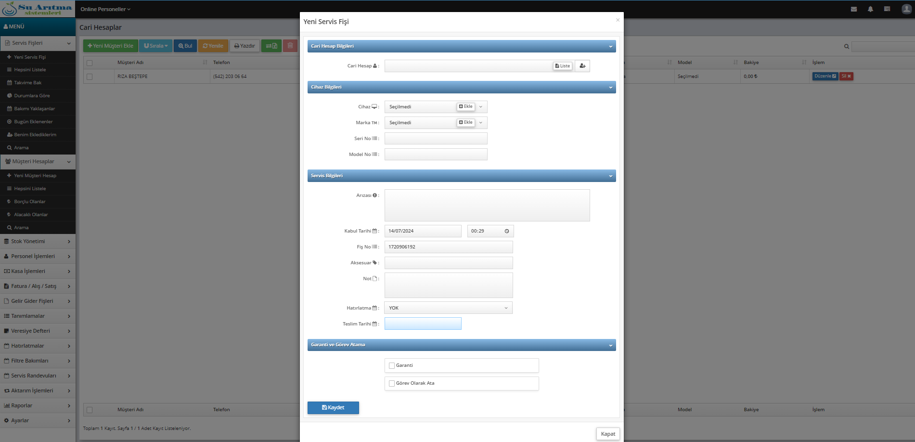Viewport: 915px width, 442px height.
Task: Open the mail envelope icon in top bar
Action: click(x=854, y=9)
